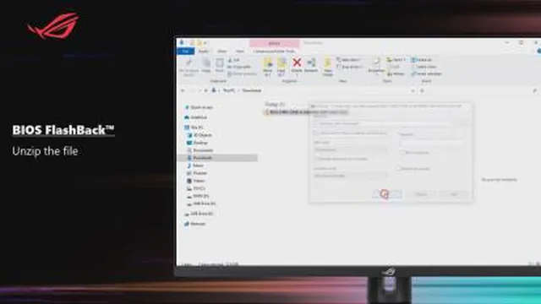Open Videos folder in sidebar
This screenshot has width=541, height=304.
tap(196, 181)
